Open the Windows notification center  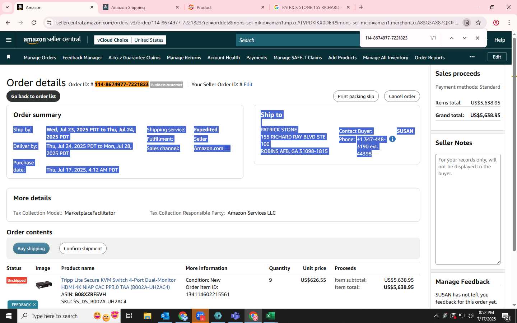click(506, 316)
